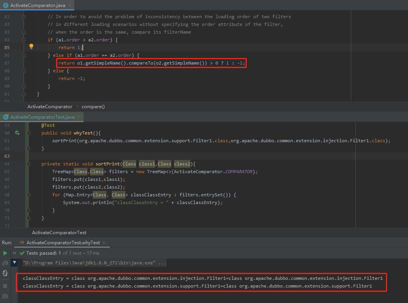Expand test tree with the double chevron
The width and height of the screenshot is (408, 303).
15,253
